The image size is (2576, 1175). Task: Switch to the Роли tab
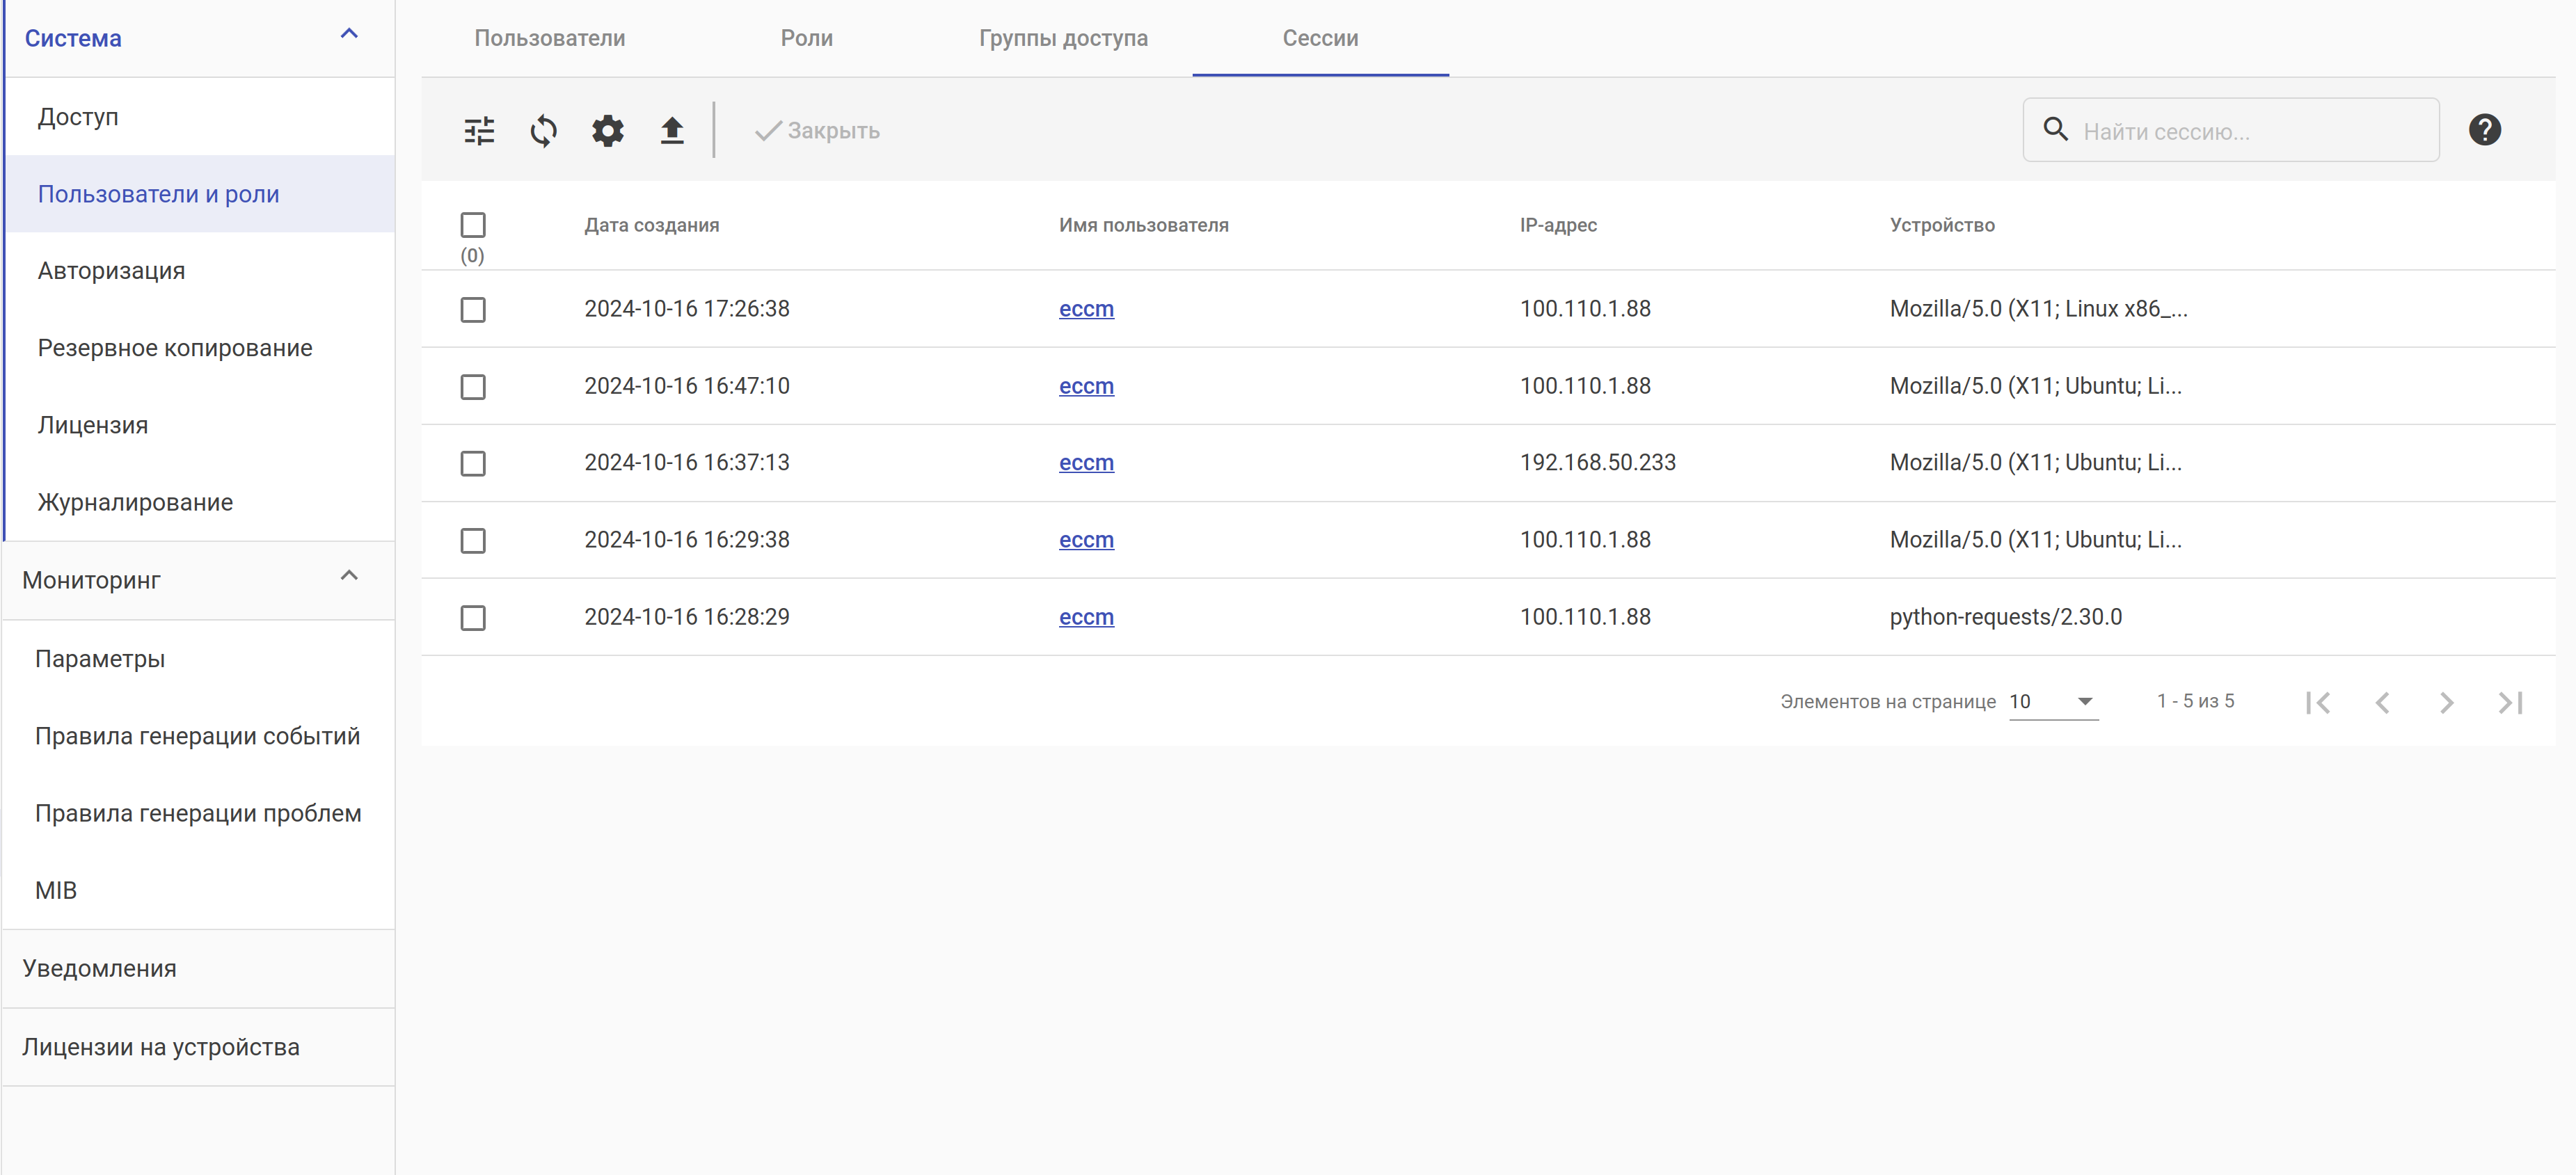point(806,38)
